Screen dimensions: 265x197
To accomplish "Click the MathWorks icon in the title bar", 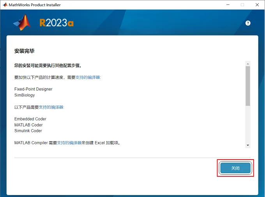I will click(x=5, y=5).
